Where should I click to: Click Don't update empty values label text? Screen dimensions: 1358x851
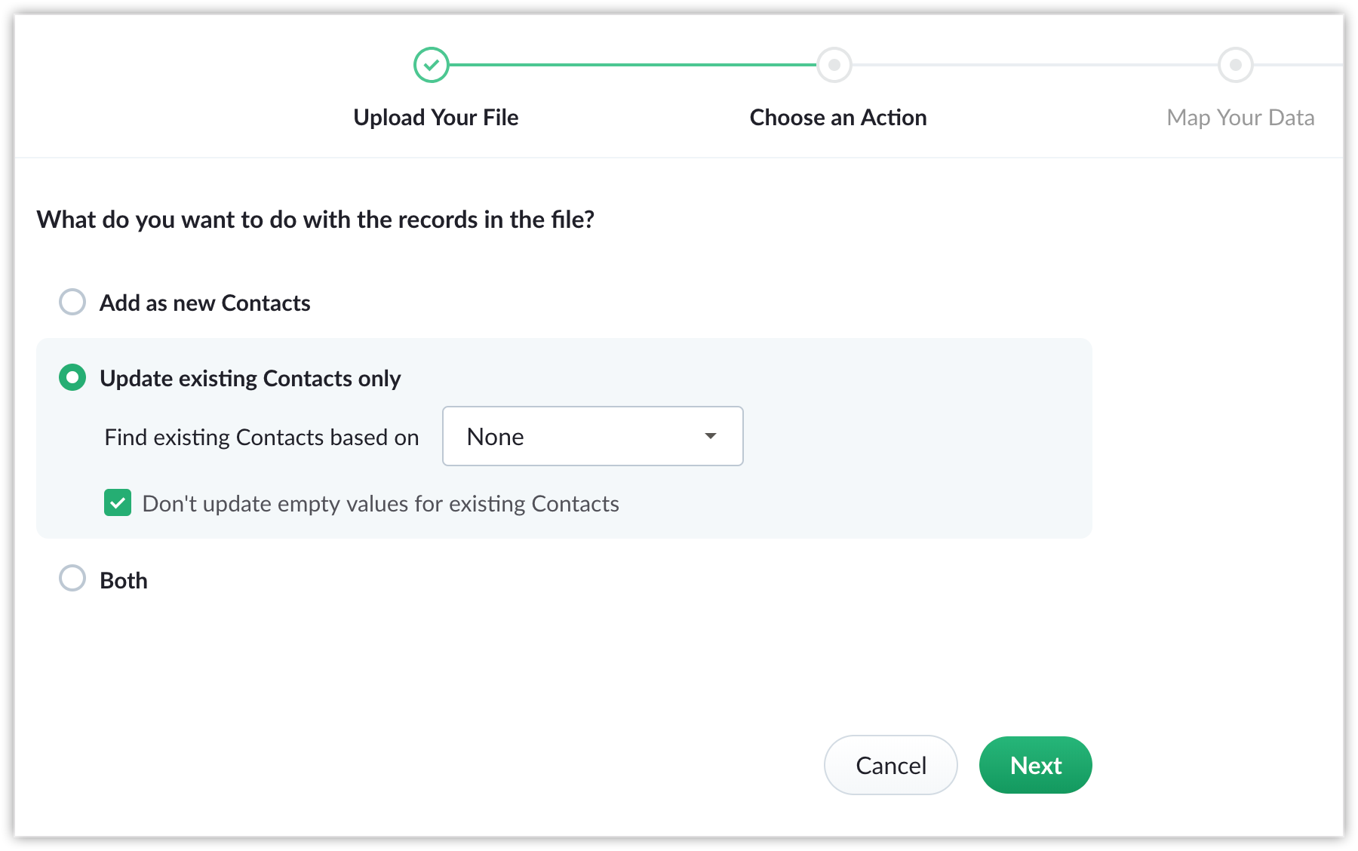click(x=380, y=504)
